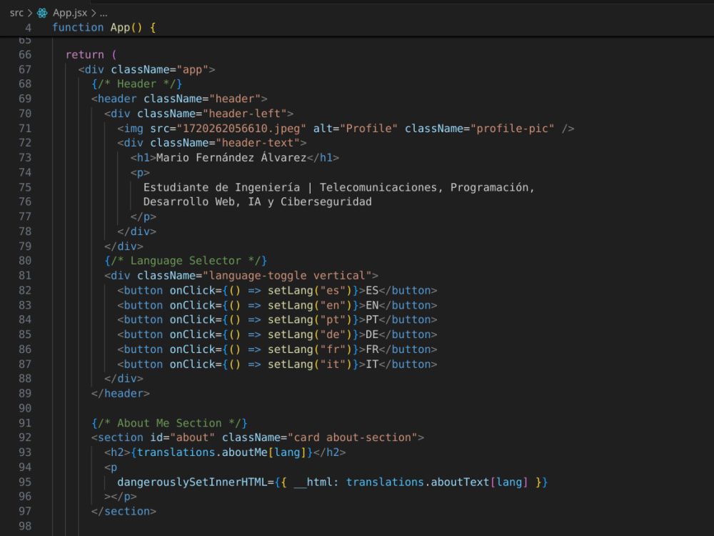The width and height of the screenshot is (714, 536).
Task: Click the image src "1720262056610.jpeg"
Action: pos(241,129)
